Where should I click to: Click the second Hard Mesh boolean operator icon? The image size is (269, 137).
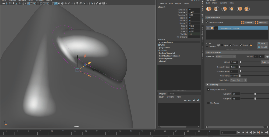click(x=216, y=9)
